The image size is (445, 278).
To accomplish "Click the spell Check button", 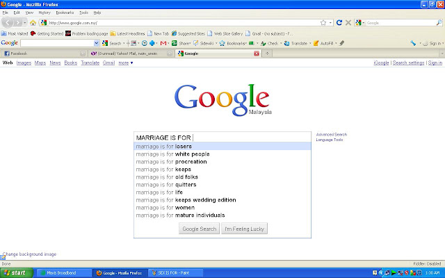I will tap(269, 43).
